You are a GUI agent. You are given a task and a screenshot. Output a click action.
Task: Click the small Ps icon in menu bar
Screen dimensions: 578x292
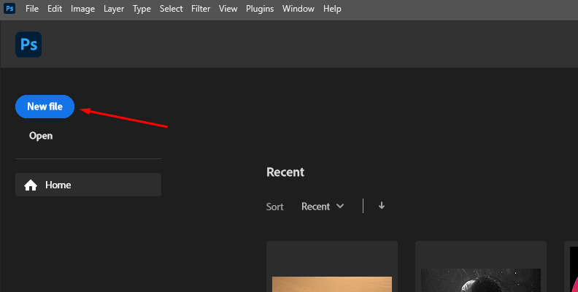pos(9,9)
